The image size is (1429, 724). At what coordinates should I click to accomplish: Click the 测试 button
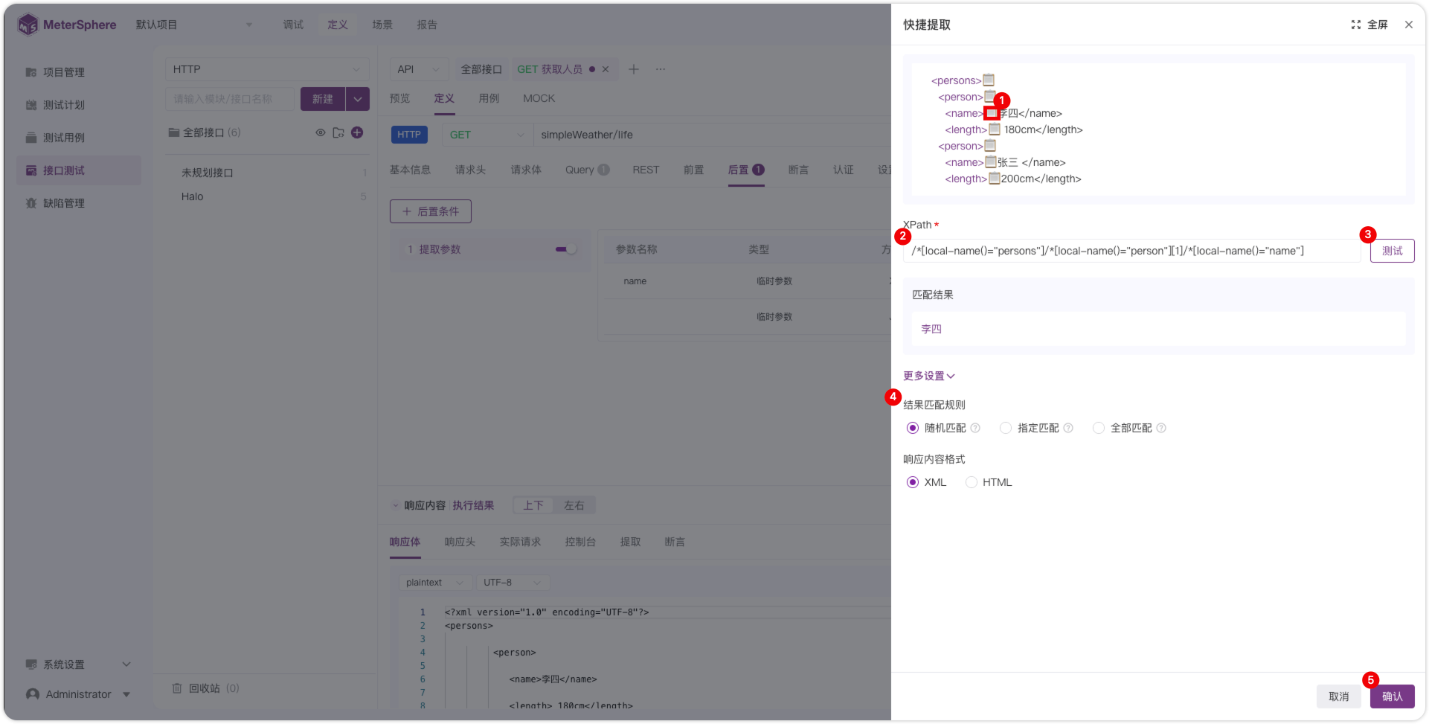click(1392, 251)
